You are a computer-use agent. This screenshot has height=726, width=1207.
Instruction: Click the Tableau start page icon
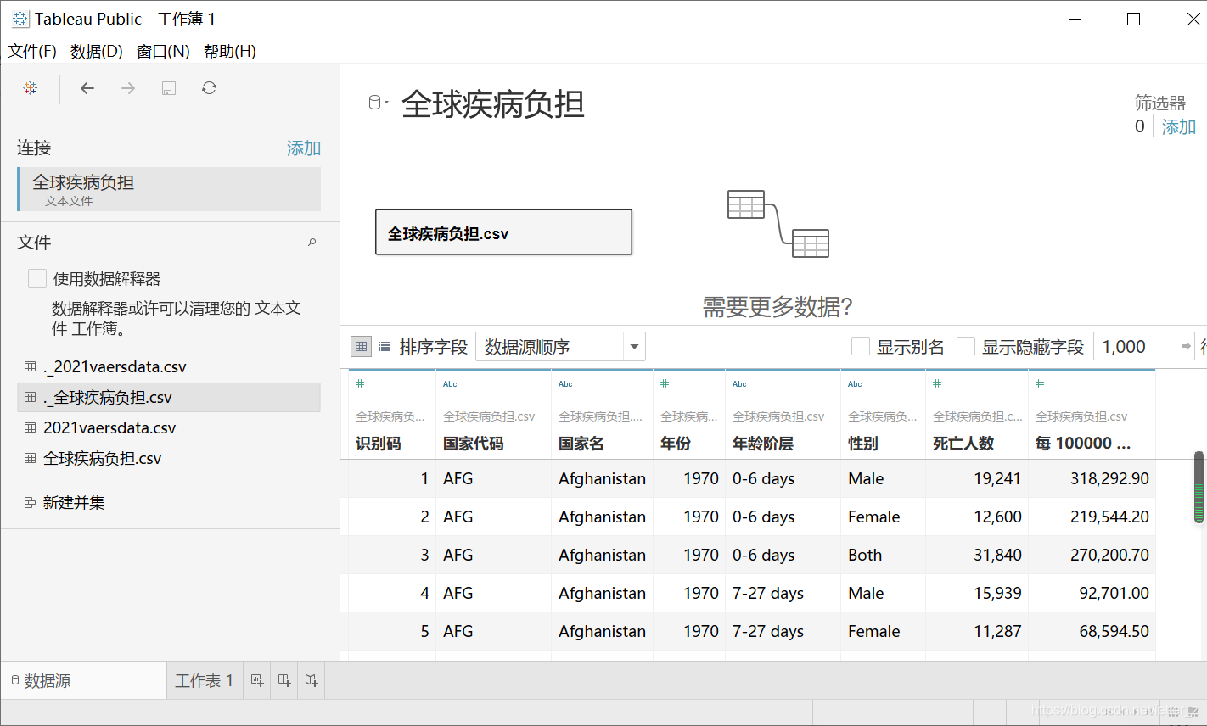point(31,88)
